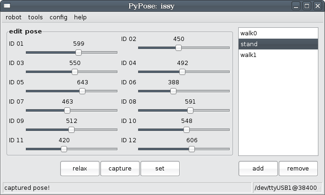Add a new pose with add button

258,169
